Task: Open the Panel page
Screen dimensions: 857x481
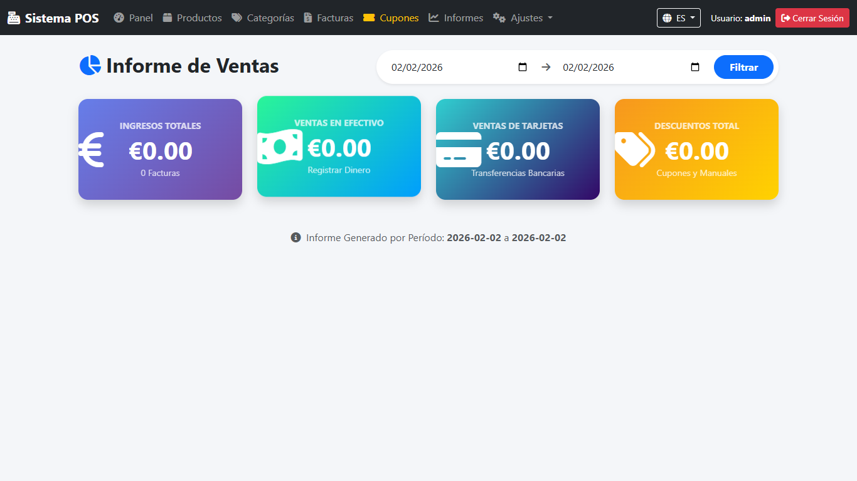Action: (133, 18)
